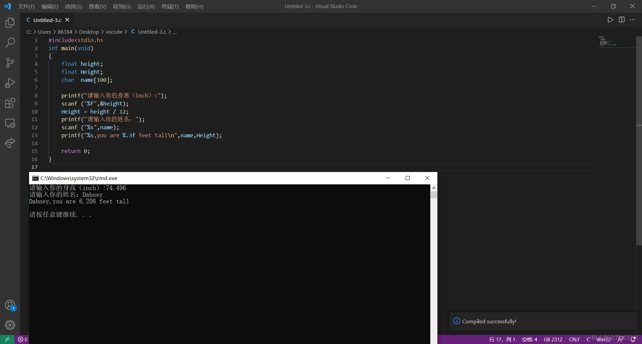Click the 'int main(void)' line
The image size is (642, 344).
click(71, 48)
